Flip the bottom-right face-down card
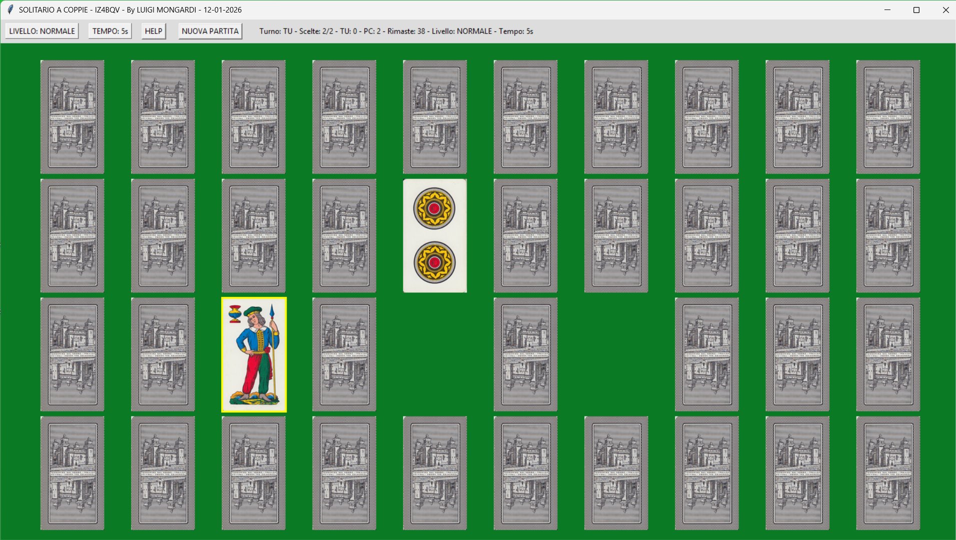This screenshot has width=956, height=540. pyautogui.click(x=887, y=473)
